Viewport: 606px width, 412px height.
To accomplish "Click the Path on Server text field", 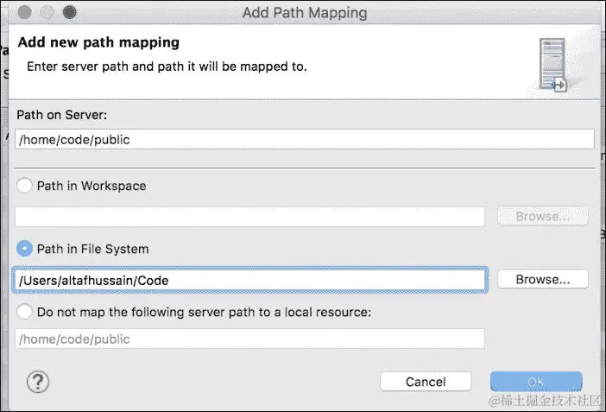I will [x=305, y=139].
